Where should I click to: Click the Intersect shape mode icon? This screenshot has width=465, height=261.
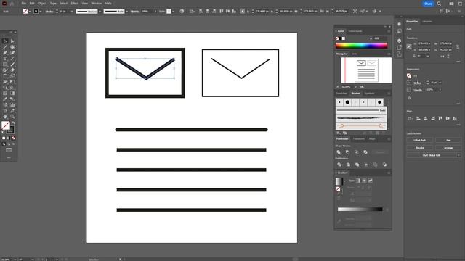point(357,152)
